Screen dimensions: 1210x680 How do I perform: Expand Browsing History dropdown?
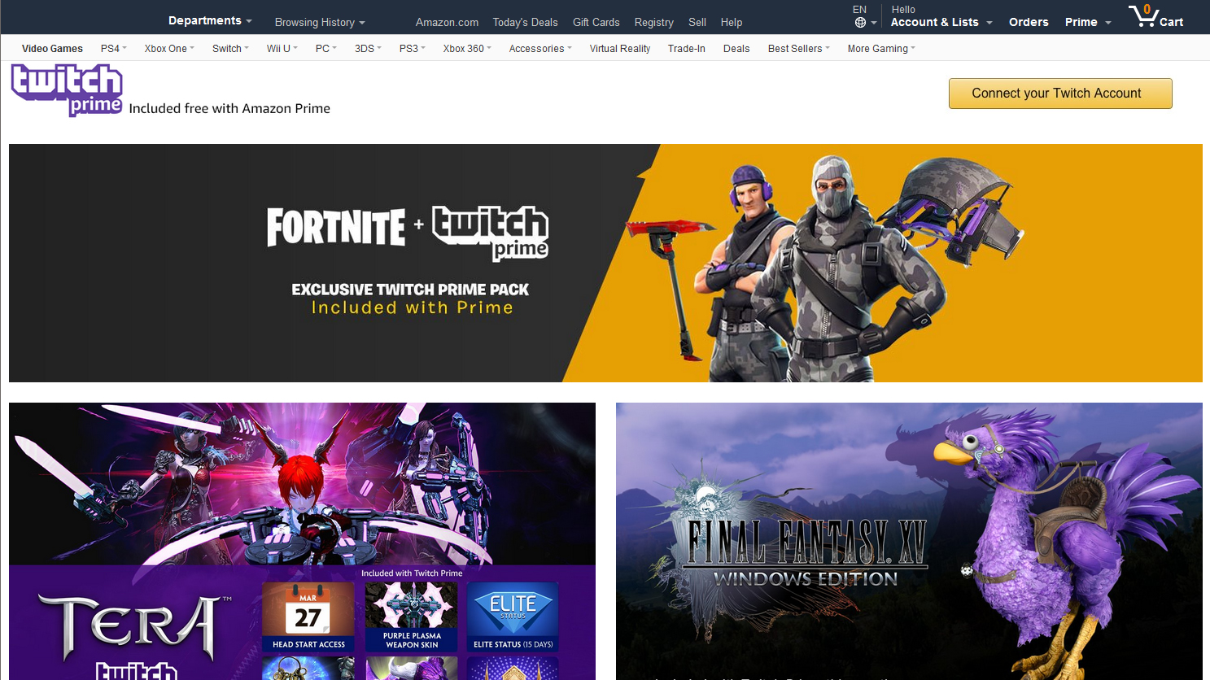point(320,22)
